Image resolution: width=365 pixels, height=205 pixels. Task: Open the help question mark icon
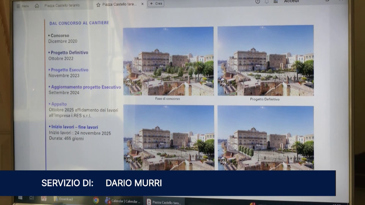click(258, 2)
